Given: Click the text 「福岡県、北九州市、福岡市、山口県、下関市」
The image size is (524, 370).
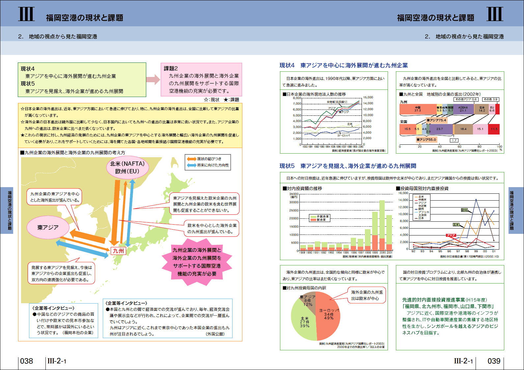Looking at the screenshot, I should tap(448, 307).
